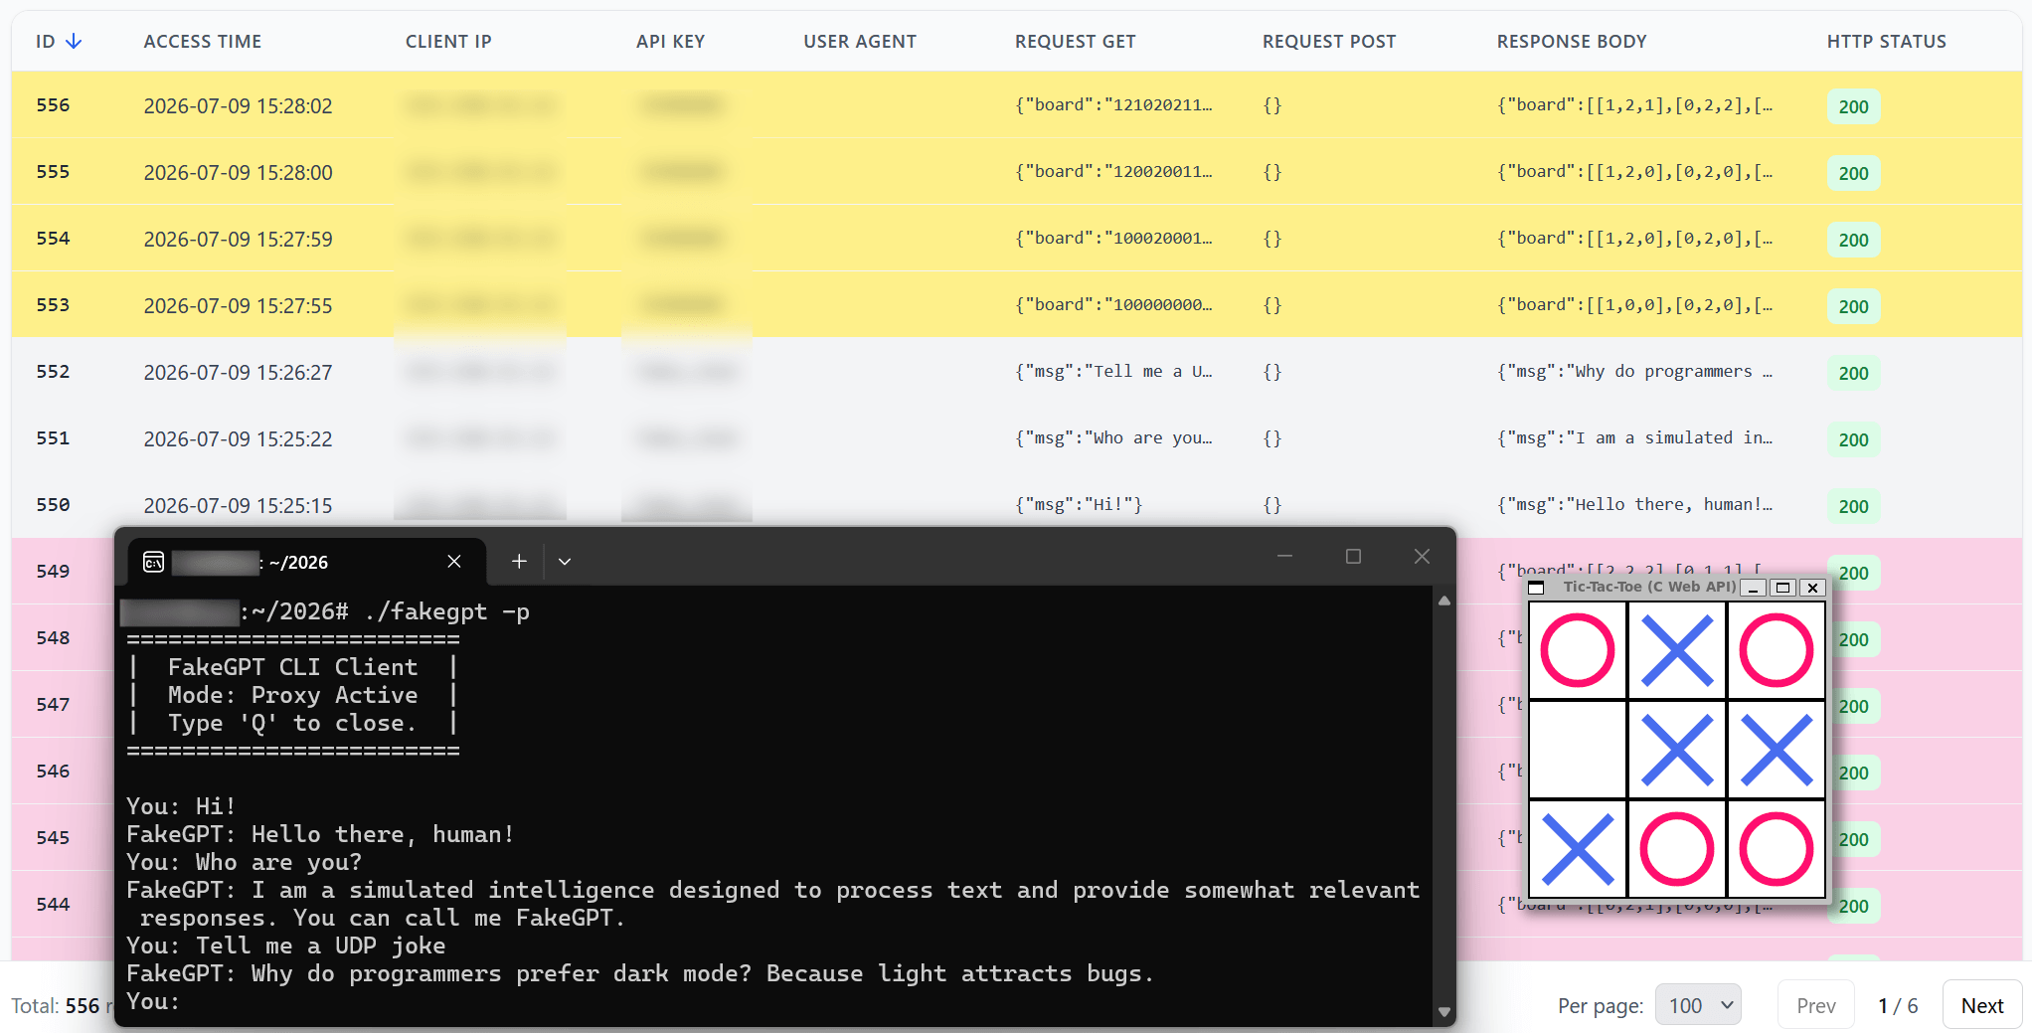Click the CLIENT IP column header

point(448,41)
